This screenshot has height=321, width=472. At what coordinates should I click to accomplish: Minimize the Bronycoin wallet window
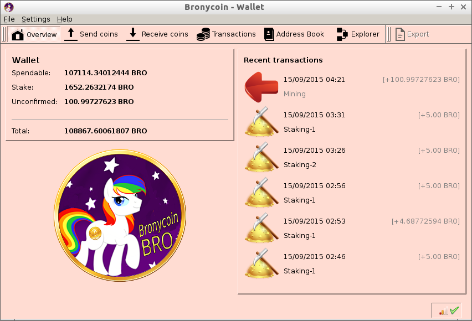pyautogui.click(x=439, y=7)
